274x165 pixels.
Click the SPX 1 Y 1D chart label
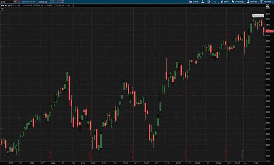click(x=6, y=6)
